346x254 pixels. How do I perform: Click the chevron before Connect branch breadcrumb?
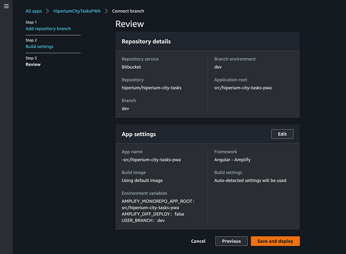106,11
